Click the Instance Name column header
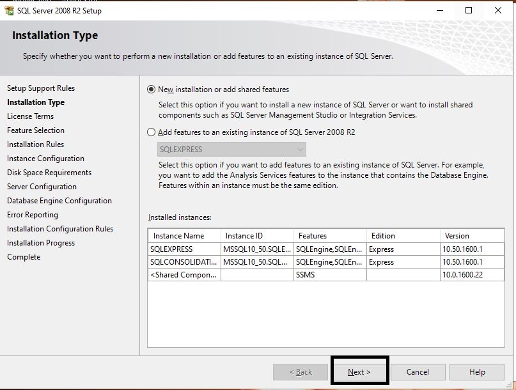 (x=184, y=236)
